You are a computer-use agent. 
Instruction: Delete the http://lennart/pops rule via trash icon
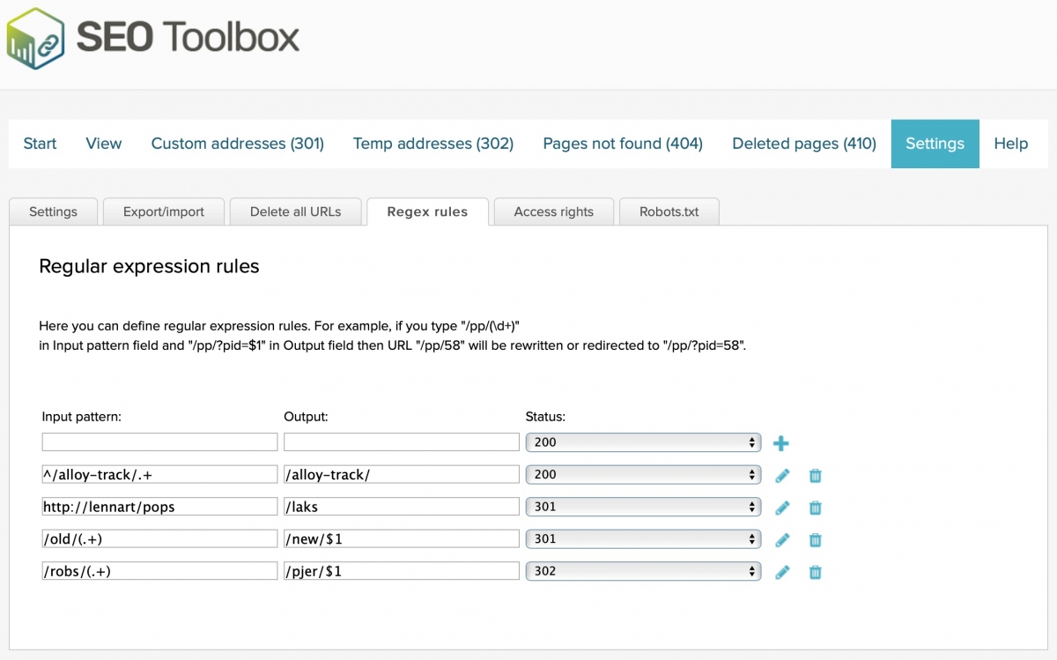point(815,507)
